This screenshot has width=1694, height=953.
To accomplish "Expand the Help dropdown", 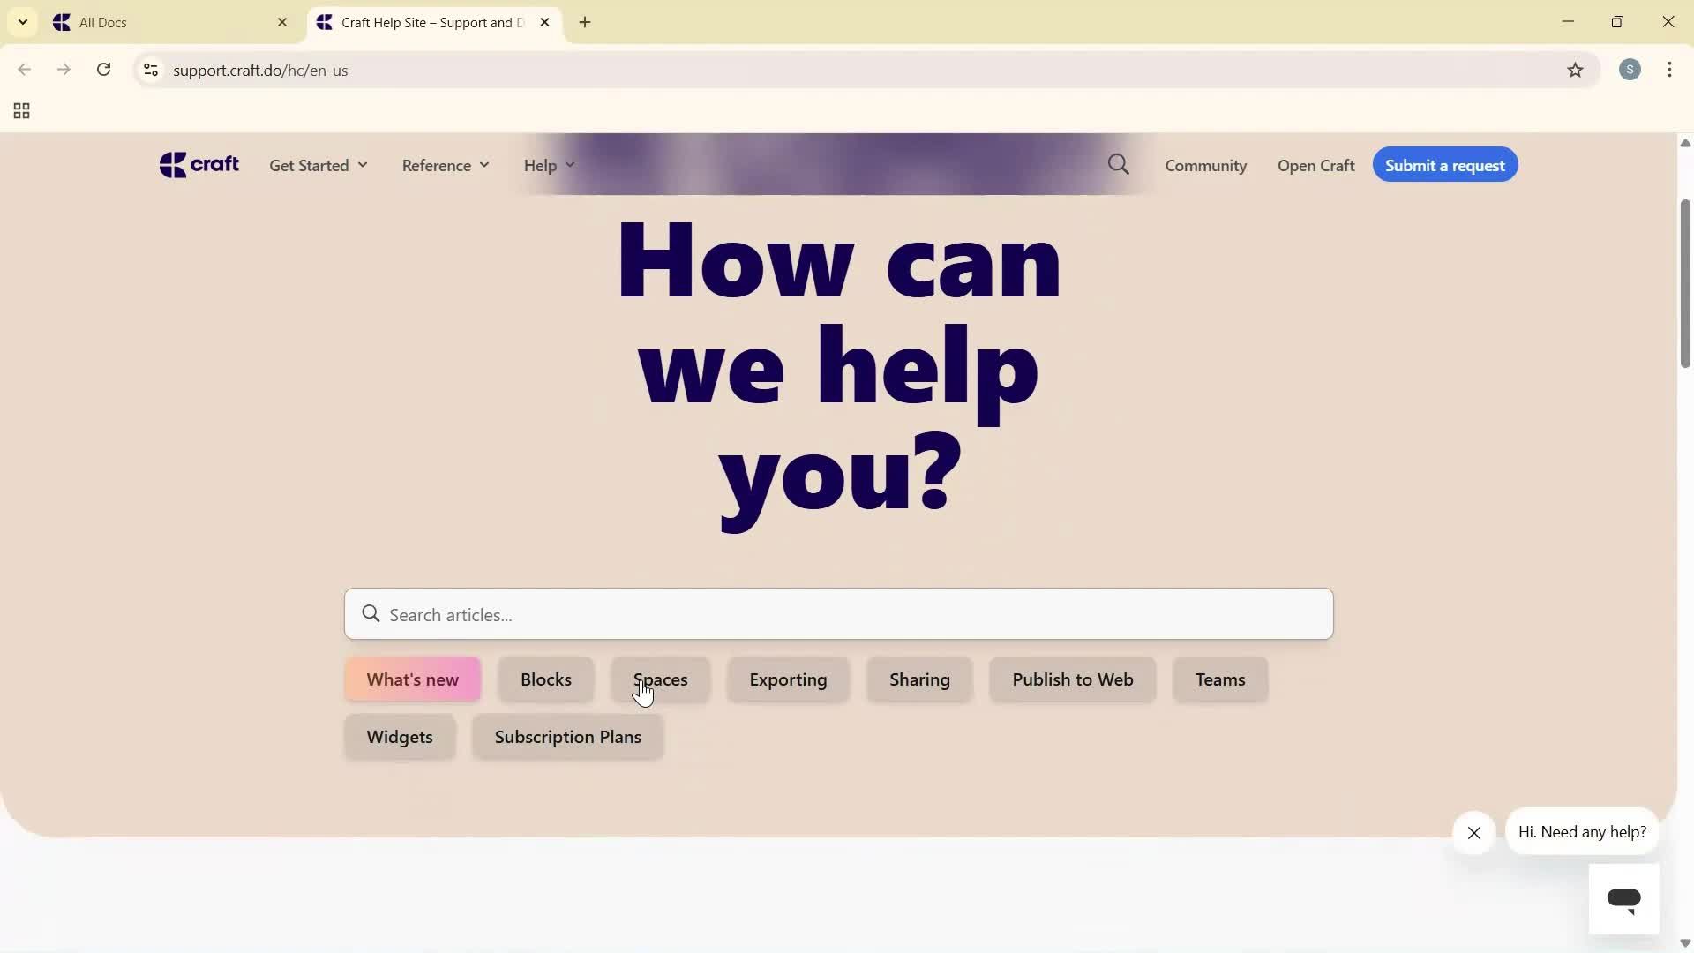I will (x=547, y=165).
